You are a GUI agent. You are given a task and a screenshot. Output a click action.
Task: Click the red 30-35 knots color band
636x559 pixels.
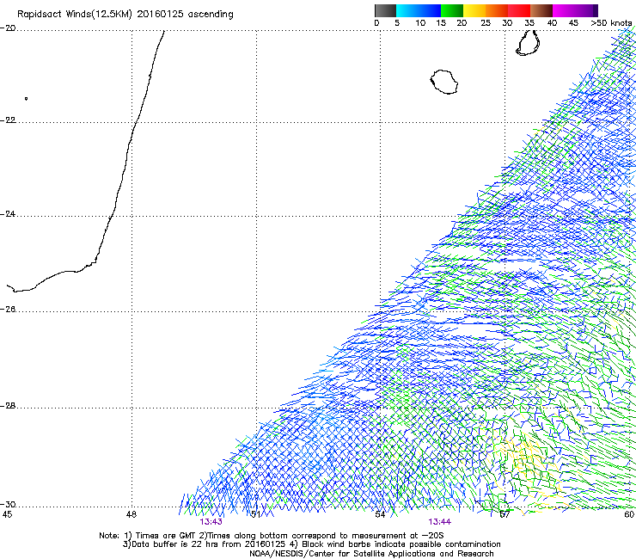point(519,10)
